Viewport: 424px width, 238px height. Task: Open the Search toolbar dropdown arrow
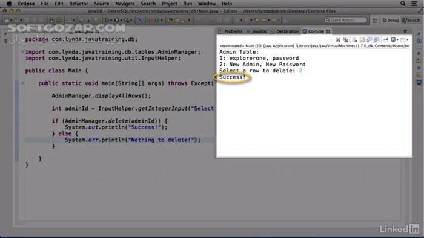click(189, 21)
